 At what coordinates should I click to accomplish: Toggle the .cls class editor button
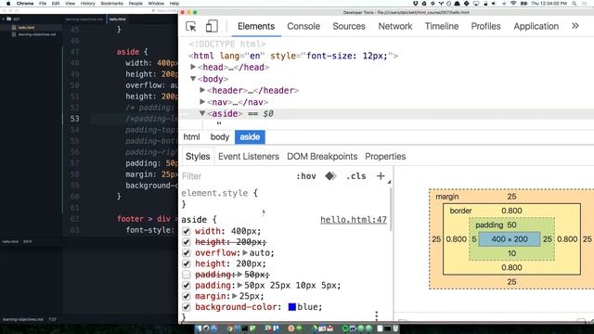[x=355, y=176]
